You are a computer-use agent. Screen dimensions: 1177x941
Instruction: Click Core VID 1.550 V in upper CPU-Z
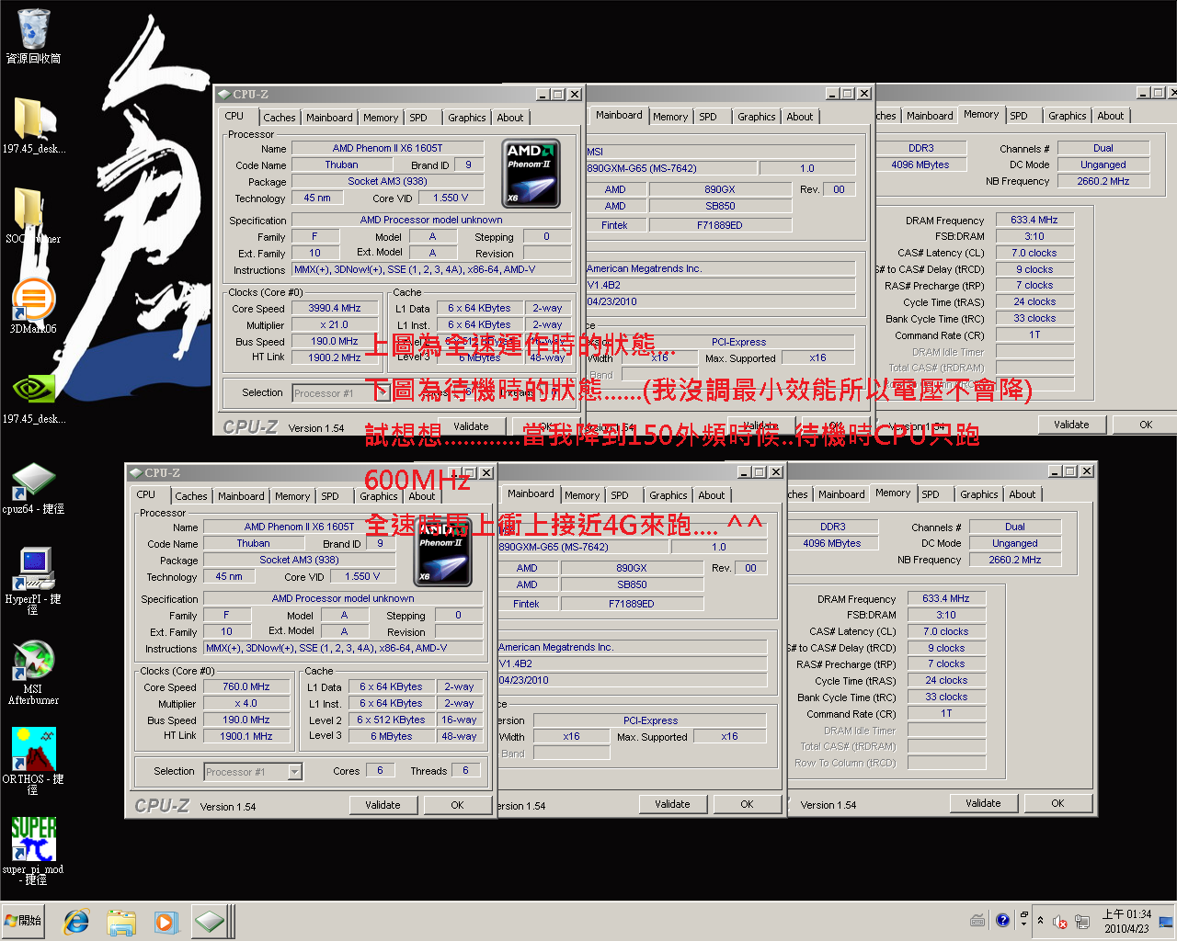point(451,198)
